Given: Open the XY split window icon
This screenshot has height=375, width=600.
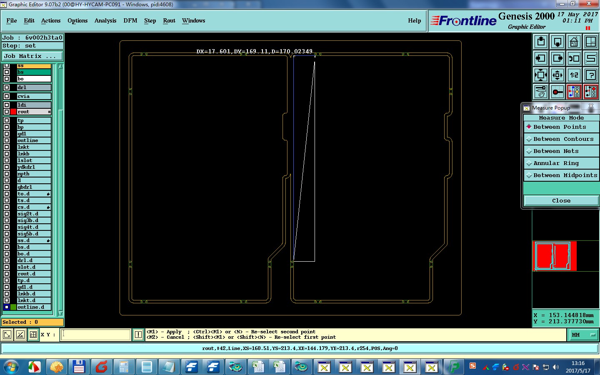Looking at the screenshot, I should tap(591, 42).
